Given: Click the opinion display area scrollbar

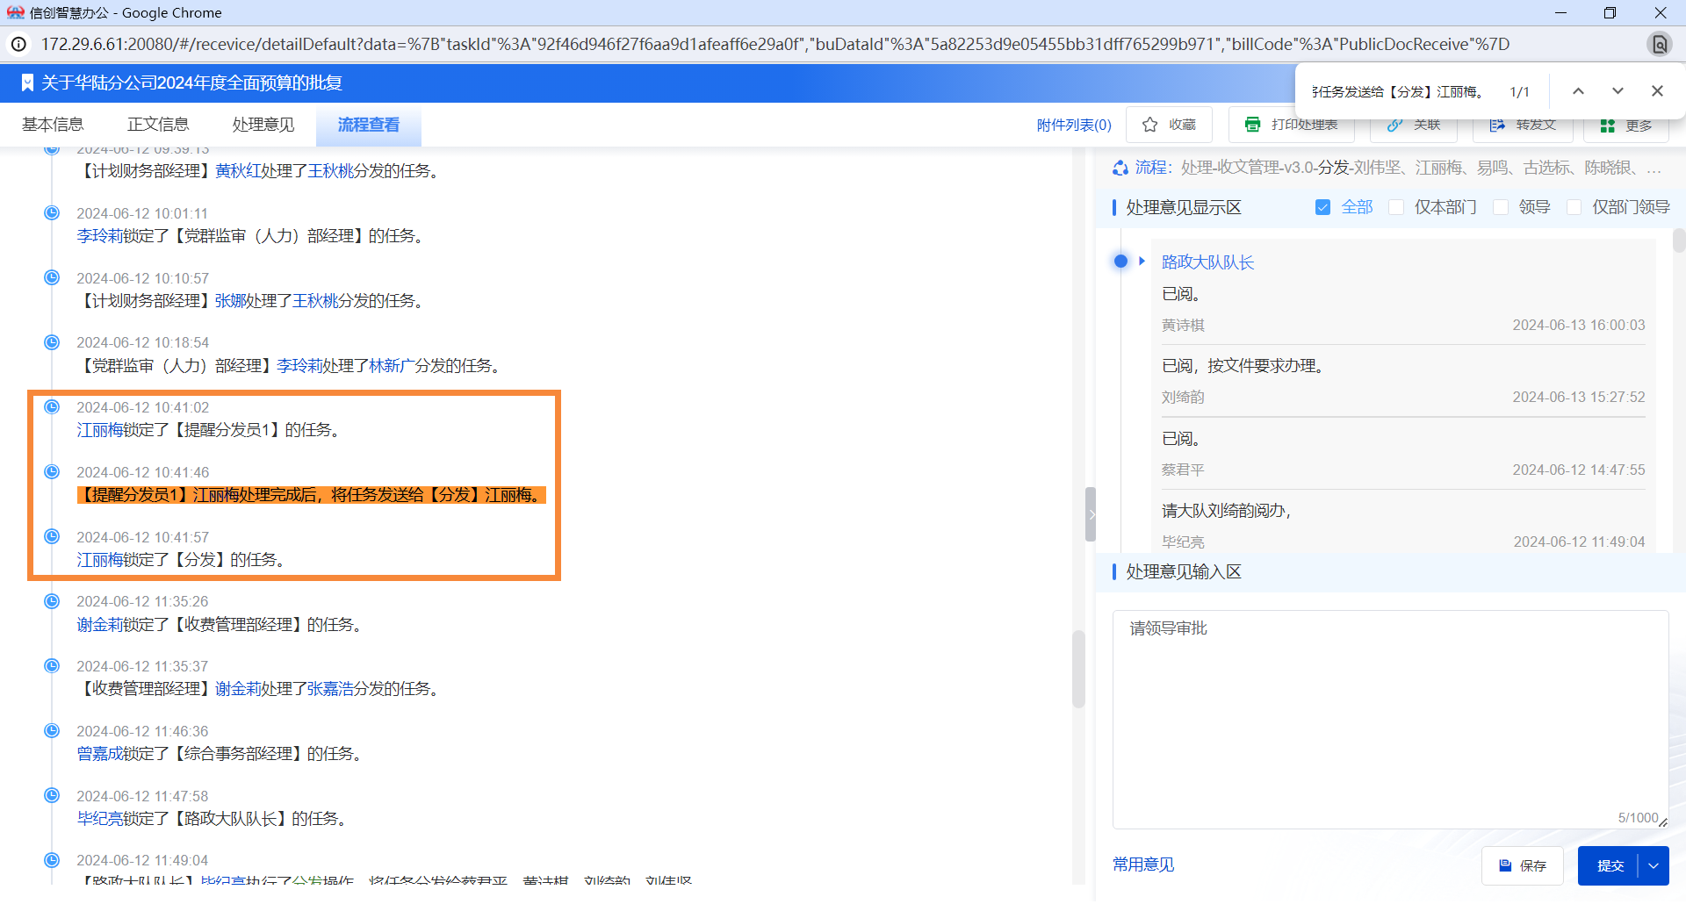Looking at the screenshot, I should pos(1678,240).
